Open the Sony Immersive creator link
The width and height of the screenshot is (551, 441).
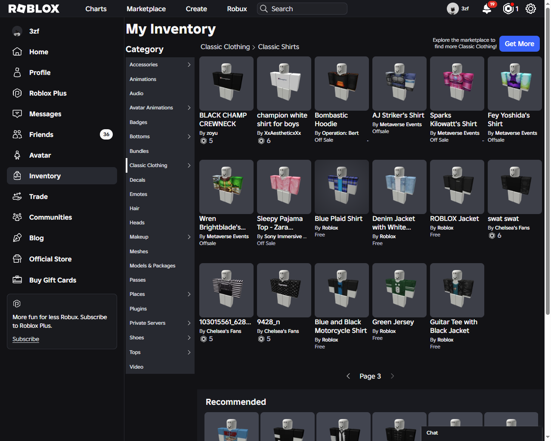(285, 236)
